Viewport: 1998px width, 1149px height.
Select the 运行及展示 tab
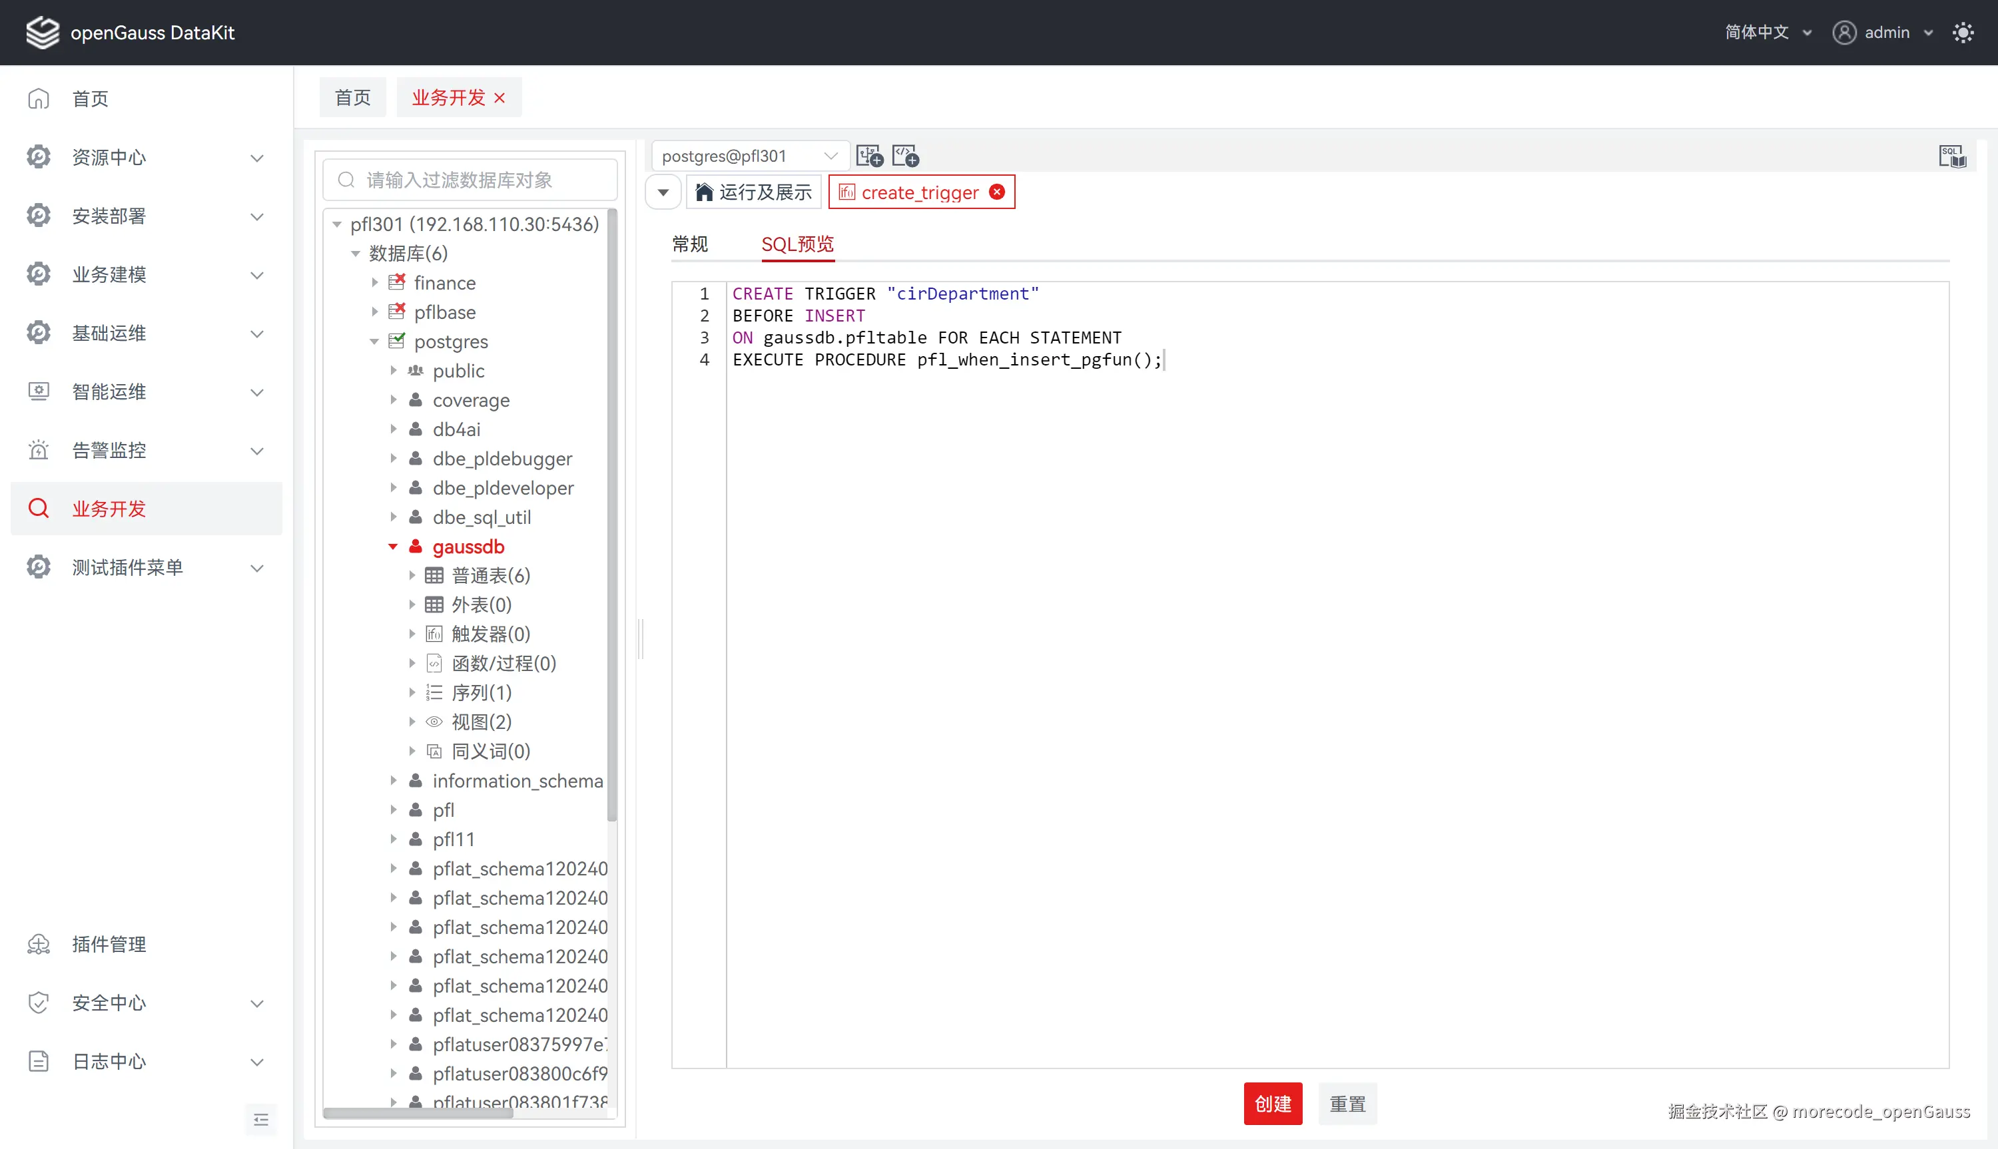tap(754, 192)
